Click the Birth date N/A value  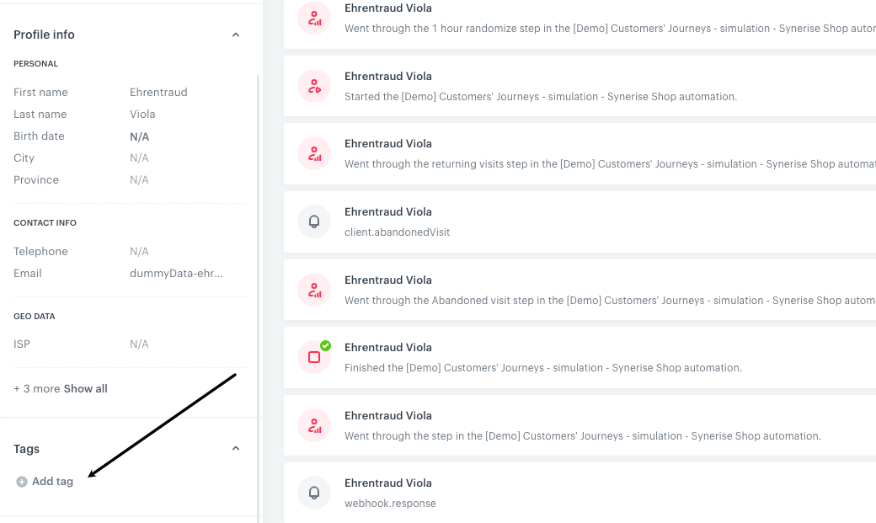[139, 136]
